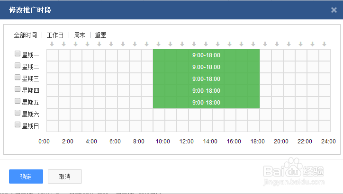Select the 工作日 preset option
Screen dimensions: 343x194
click(x=55, y=35)
